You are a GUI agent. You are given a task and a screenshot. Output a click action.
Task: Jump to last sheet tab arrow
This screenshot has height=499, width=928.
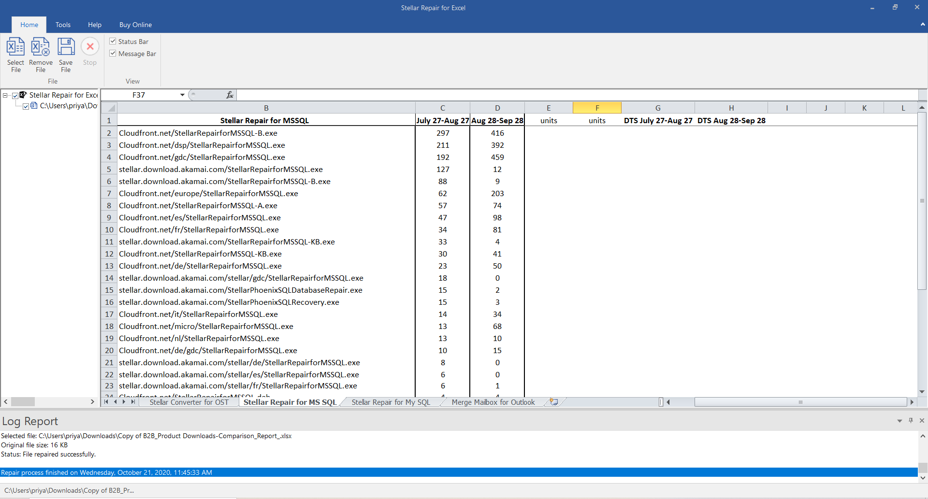[133, 402]
